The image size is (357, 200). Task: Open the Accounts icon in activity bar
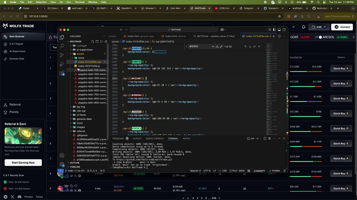(62, 155)
